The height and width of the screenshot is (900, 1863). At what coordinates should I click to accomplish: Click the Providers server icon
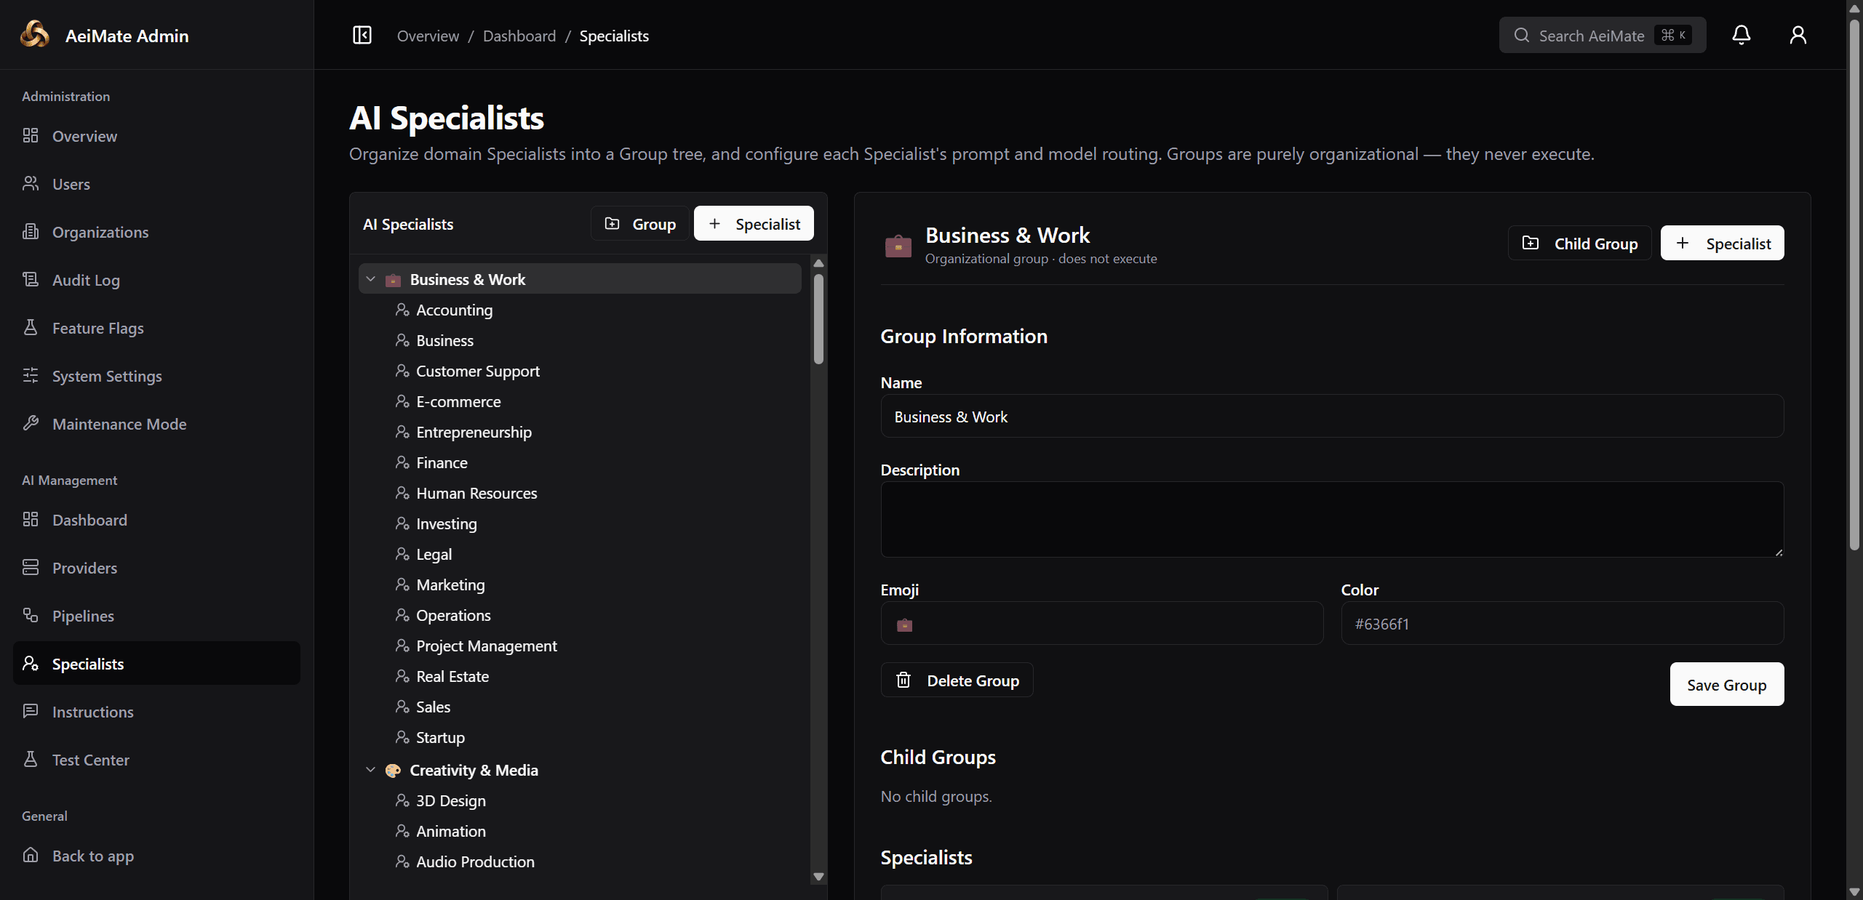click(31, 567)
